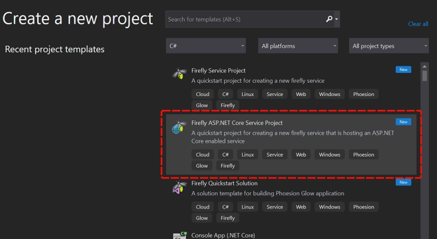This screenshot has height=239, width=437.
Task: Open the All project types dropdown
Action: [x=389, y=46]
